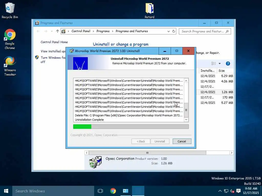Click the scroll down arrow in uninstall log

coord(186,119)
